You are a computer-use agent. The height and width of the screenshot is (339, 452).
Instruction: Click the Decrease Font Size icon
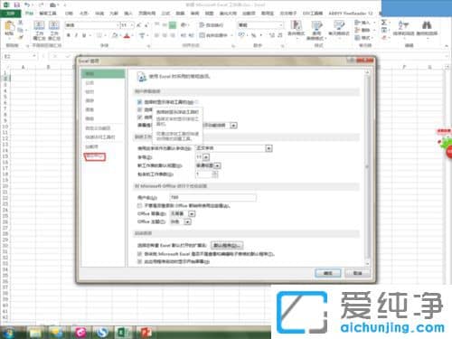pos(146,25)
